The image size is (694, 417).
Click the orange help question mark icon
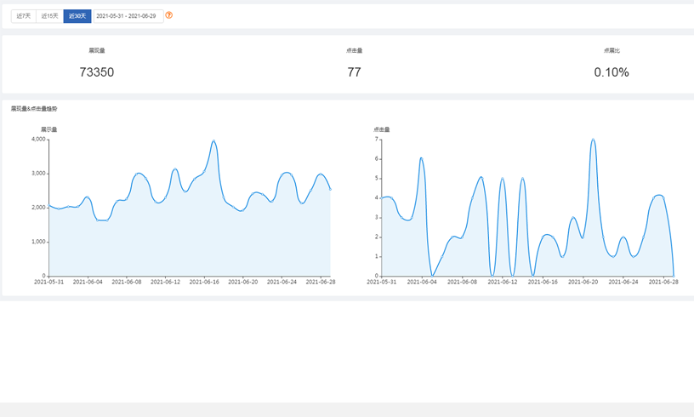(x=168, y=15)
